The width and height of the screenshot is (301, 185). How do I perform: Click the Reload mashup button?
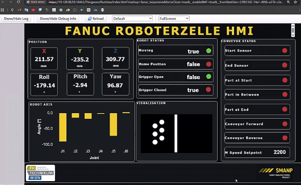click(96, 18)
